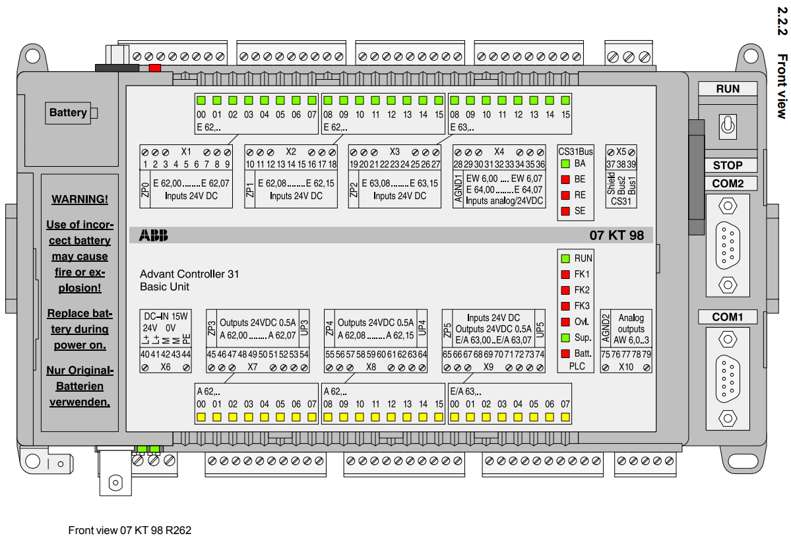Click the red Batt. LED indicator
The width and height of the screenshot is (791, 542).
point(565,353)
